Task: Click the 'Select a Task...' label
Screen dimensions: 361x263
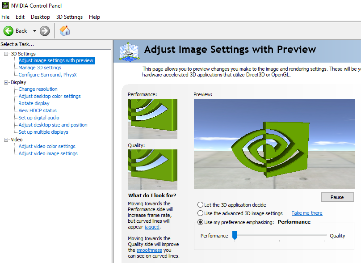Action: 17,44
